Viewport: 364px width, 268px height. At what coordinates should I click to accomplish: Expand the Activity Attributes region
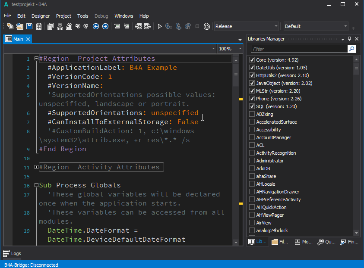[36, 167]
